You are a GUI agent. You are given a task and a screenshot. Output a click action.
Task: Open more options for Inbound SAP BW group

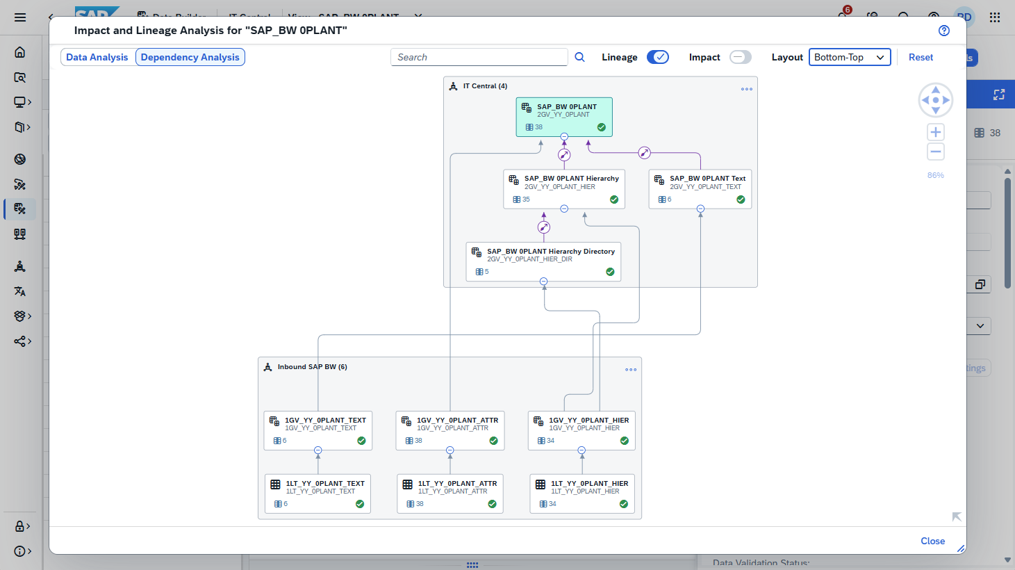631,370
